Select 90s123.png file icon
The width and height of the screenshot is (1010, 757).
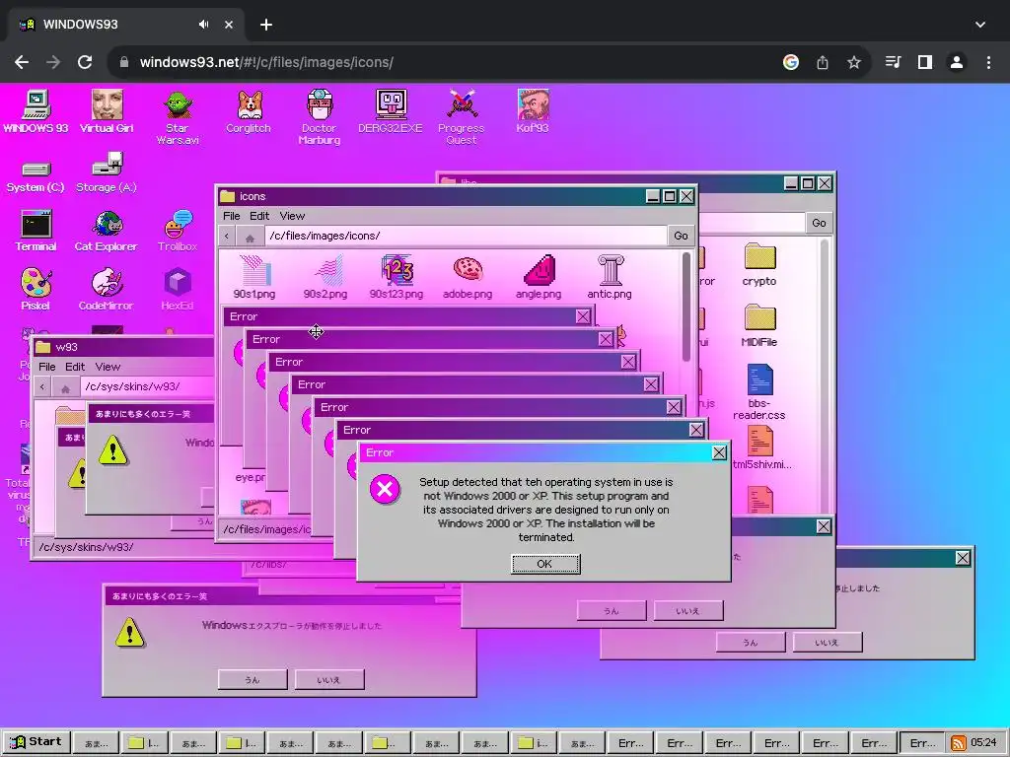click(397, 277)
